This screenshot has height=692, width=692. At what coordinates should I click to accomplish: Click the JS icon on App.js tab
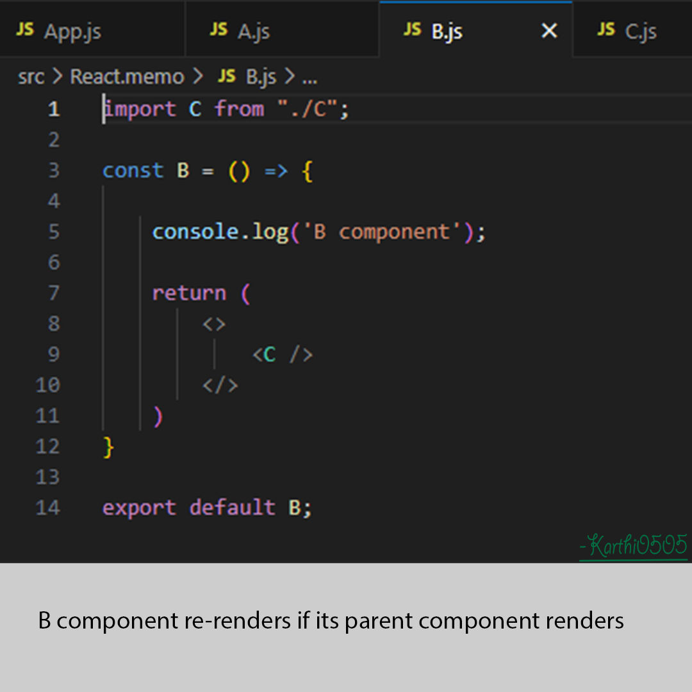coord(25,29)
